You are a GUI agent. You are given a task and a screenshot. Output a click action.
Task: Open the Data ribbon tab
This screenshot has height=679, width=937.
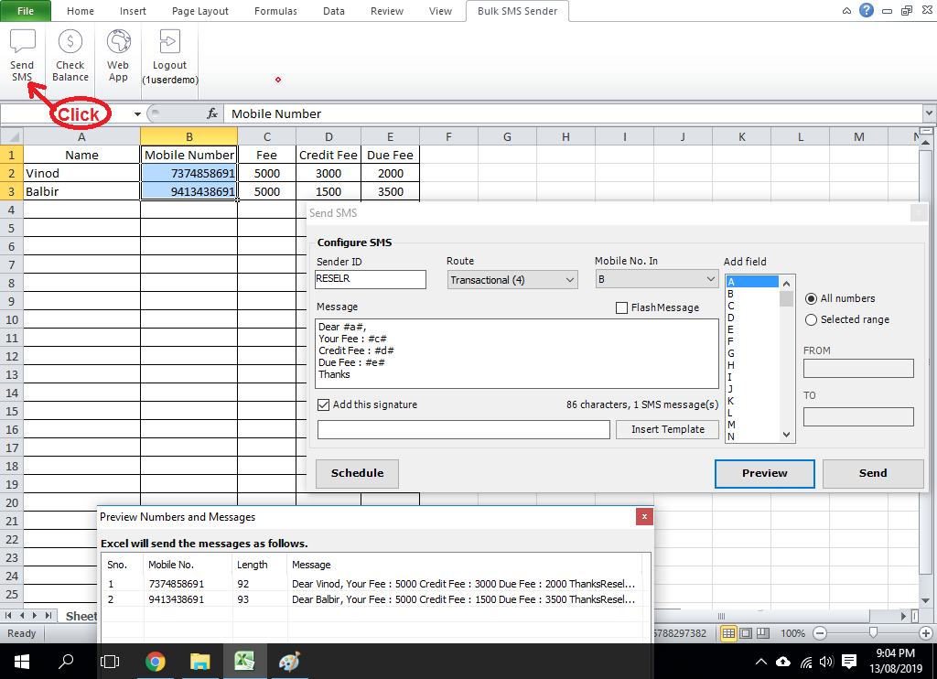click(x=333, y=11)
